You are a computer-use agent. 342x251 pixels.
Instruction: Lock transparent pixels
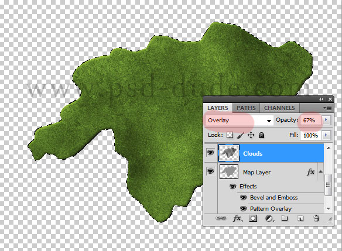click(x=230, y=135)
